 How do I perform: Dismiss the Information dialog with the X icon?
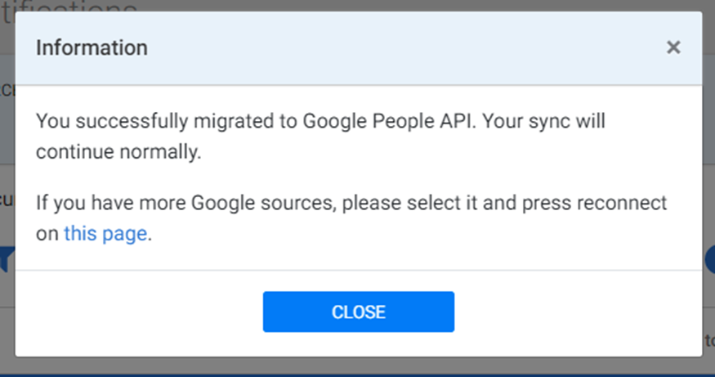tap(673, 47)
